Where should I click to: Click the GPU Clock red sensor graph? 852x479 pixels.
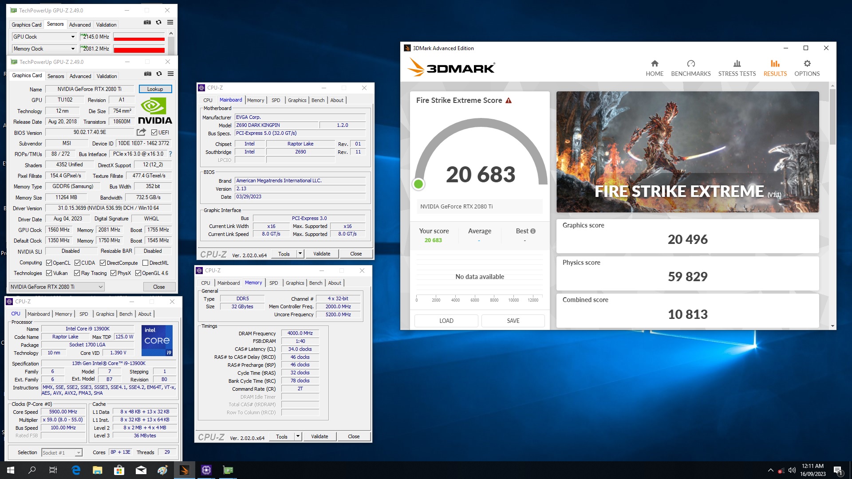coord(139,37)
